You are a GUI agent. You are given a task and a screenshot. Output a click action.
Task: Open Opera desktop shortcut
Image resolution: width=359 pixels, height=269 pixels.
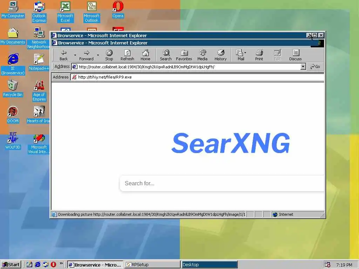tap(118, 9)
